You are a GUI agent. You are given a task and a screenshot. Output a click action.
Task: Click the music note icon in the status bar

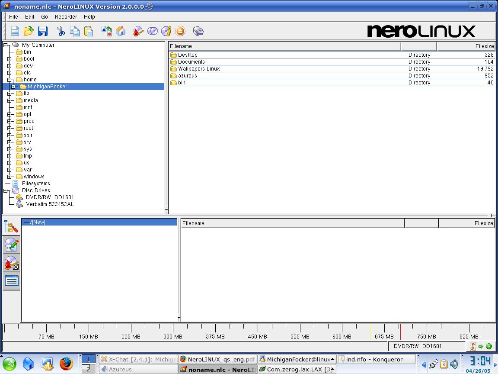click(473, 346)
